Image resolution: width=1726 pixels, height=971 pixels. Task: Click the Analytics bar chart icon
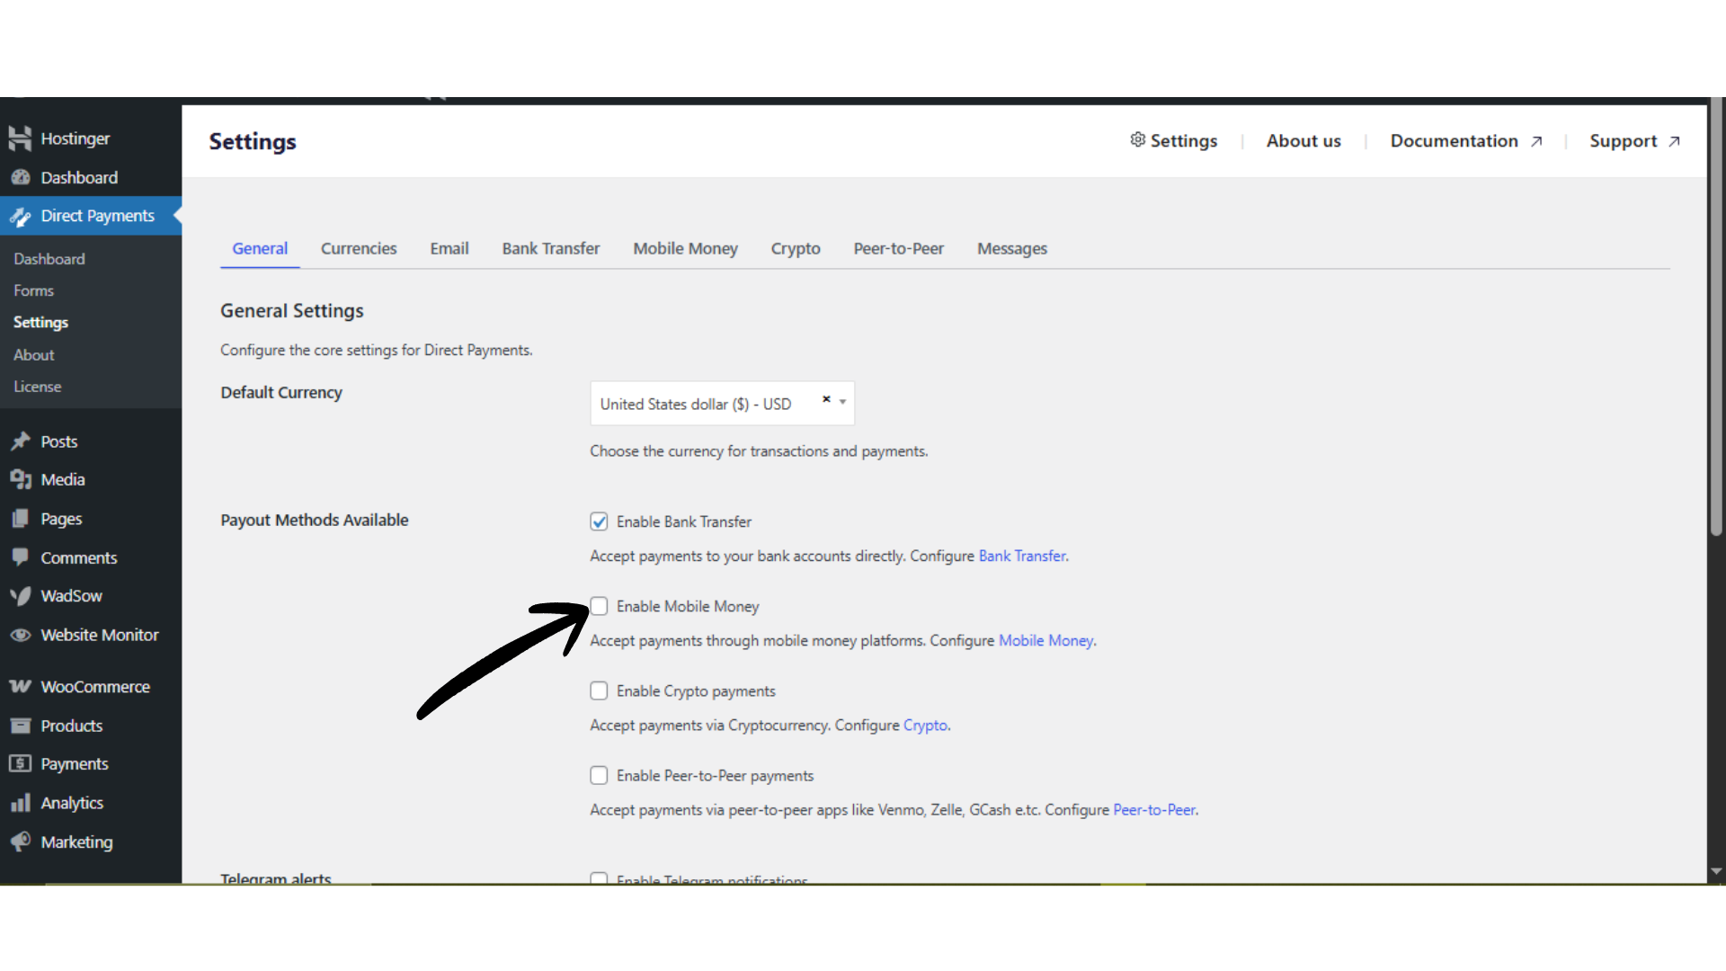20,803
